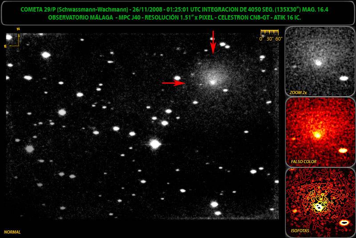
Task: Select the "OBSERVATORIO MÁLAGA" header text
Action: (81, 17)
